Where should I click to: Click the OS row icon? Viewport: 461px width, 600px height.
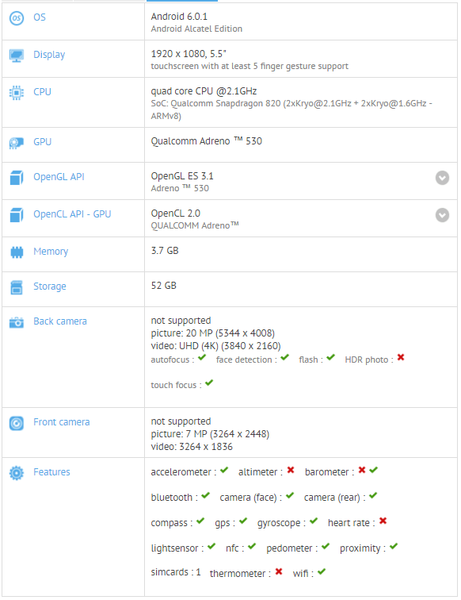coord(17,18)
